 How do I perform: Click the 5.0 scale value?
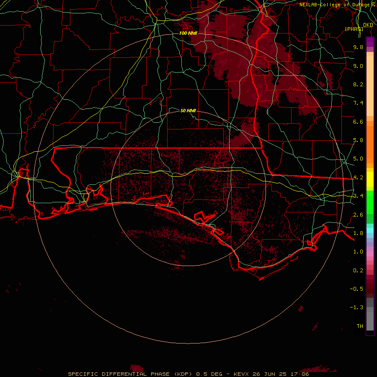358,159
